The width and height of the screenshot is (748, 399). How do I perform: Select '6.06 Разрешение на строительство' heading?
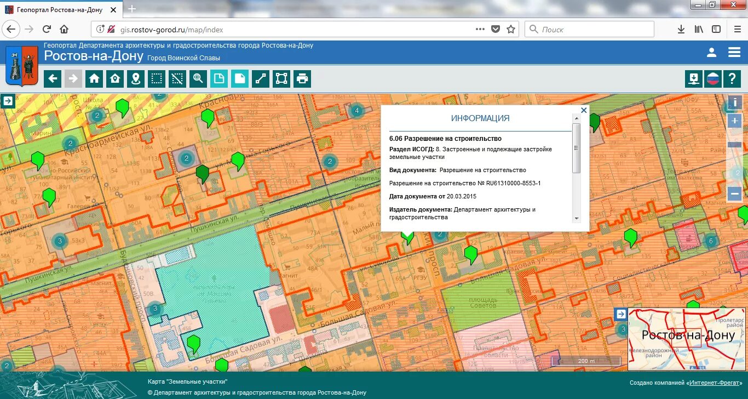445,139
